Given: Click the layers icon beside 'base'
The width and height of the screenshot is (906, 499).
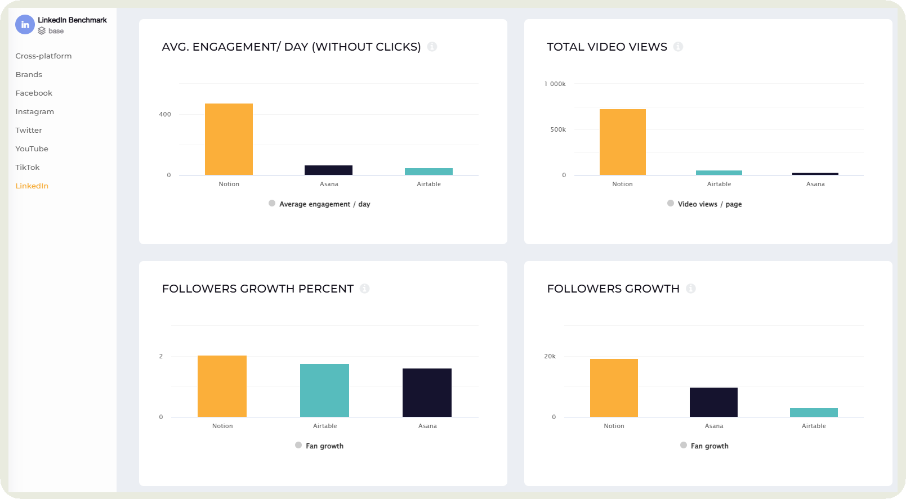Looking at the screenshot, I should click(x=42, y=31).
